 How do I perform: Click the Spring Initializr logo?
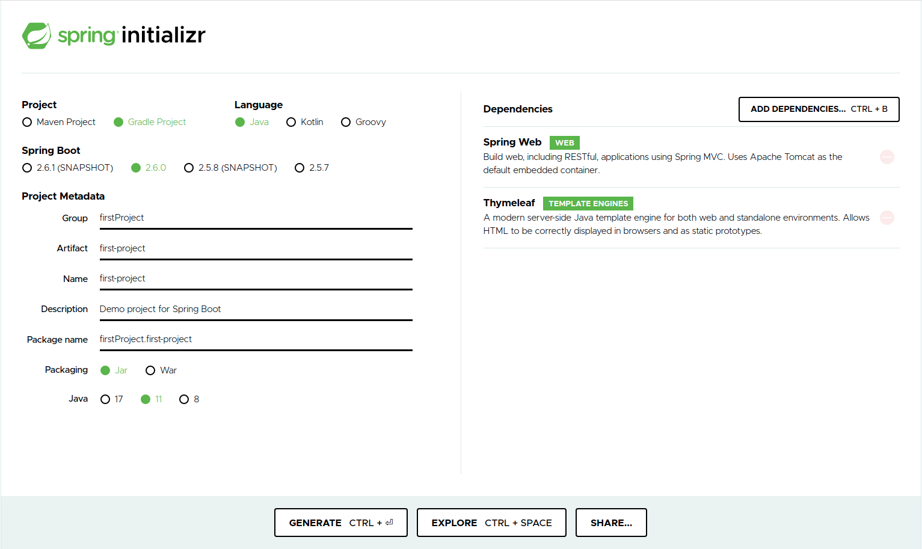(114, 35)
